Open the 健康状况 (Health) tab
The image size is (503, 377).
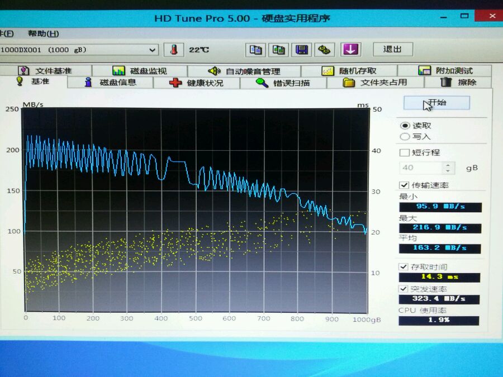click(197, 83)
